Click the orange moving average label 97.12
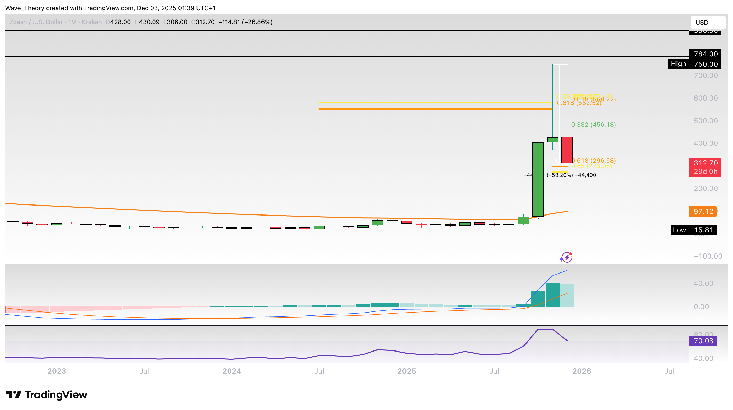This screenshot has width=733, height=410. click(x=703, y=211)
